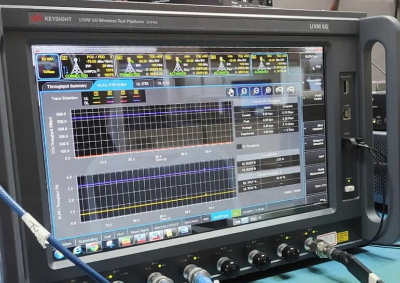Click the third magnifier zoom reset icon
The image size is (400, 283).
(267, 91)
